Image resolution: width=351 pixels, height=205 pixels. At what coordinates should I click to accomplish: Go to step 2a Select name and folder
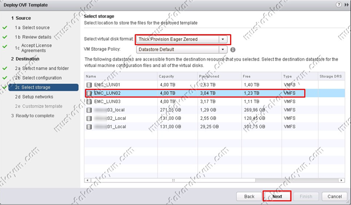(42, 68)
